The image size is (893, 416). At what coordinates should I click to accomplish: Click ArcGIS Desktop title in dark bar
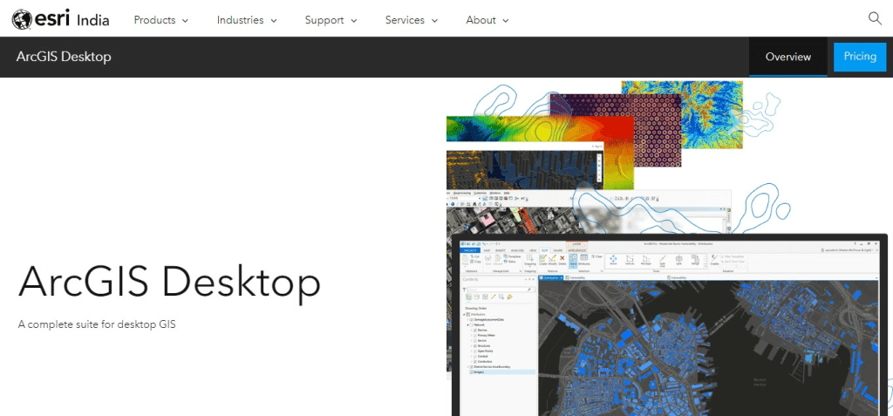pos(64,57)
